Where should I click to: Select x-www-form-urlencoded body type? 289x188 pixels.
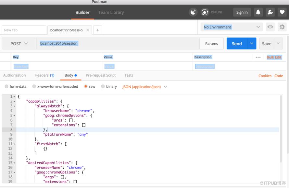34,86
